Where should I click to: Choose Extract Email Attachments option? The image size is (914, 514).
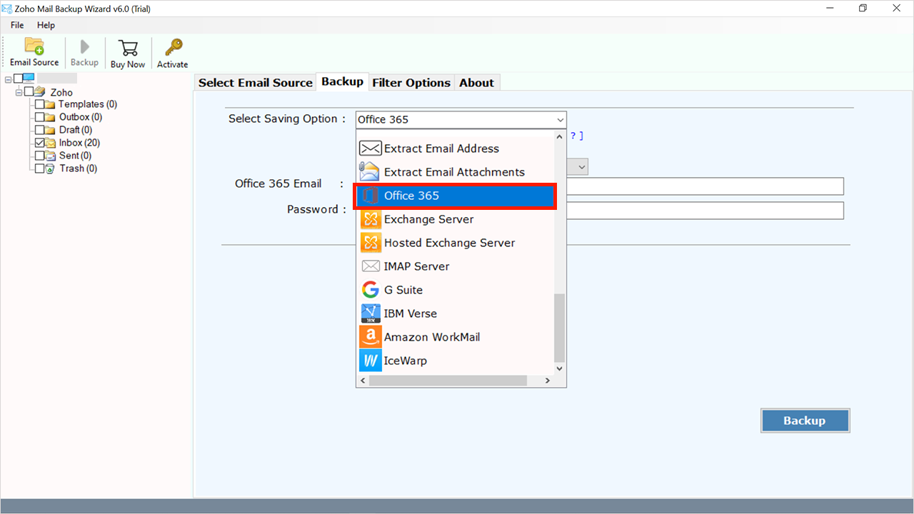[x=455, y=172]
